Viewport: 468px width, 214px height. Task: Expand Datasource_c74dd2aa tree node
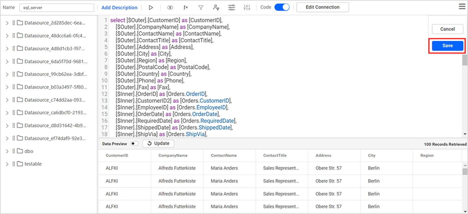click(x=7, y=100)
